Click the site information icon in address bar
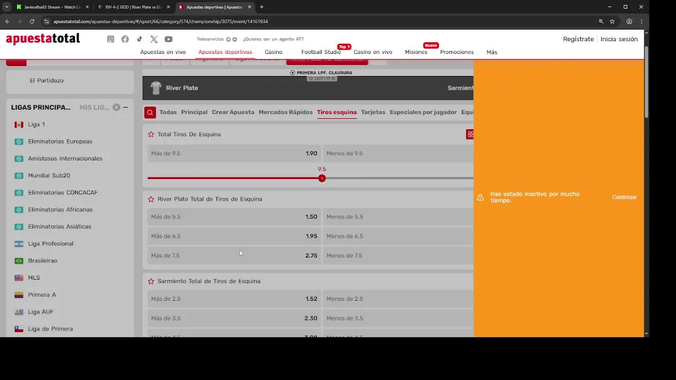Screen dimensions: 676x380 pos(46,22)
